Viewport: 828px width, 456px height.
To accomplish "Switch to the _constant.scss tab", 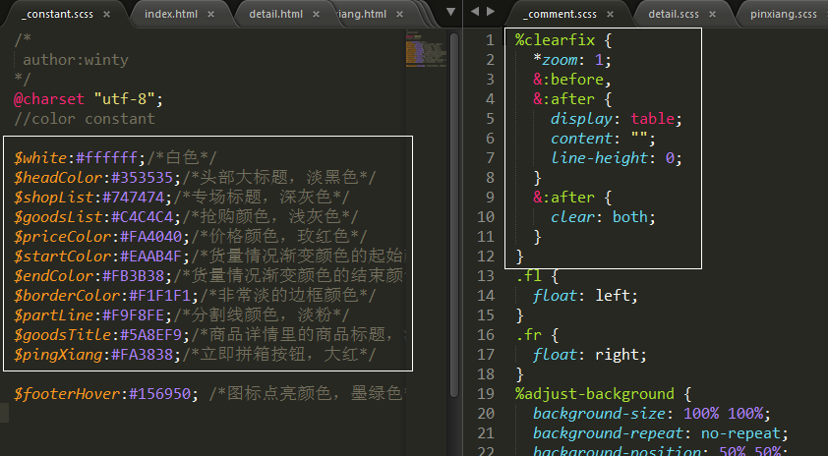I will coord(57,14).
